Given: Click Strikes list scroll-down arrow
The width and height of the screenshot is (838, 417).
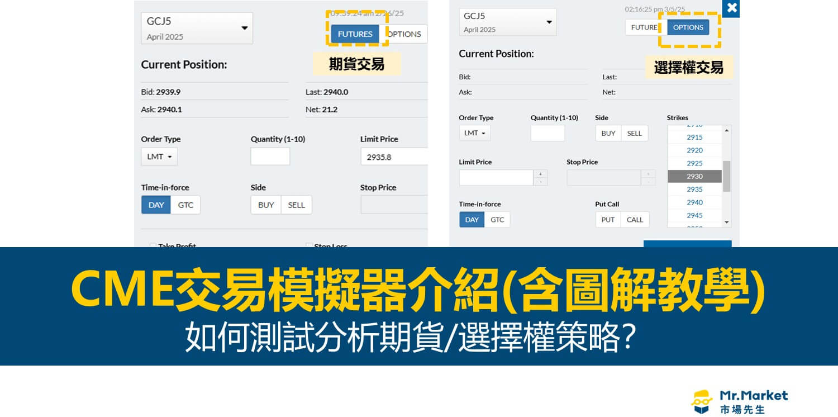Looking at the screenshot, I should [x=727, y=222].
